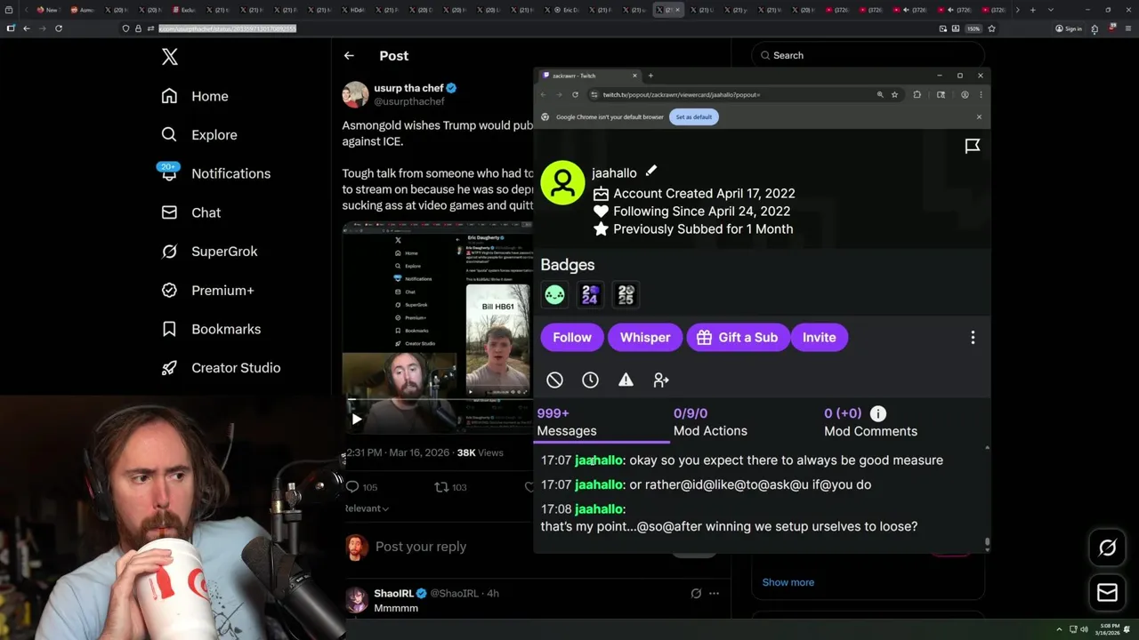Screen dimensions: 1139x640
Task: Click usurp tha chef avatar
Action: (355, 94)
